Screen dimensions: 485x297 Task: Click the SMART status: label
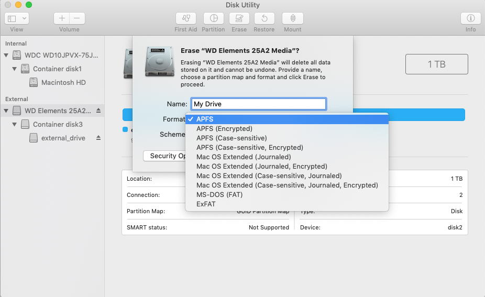147,227
